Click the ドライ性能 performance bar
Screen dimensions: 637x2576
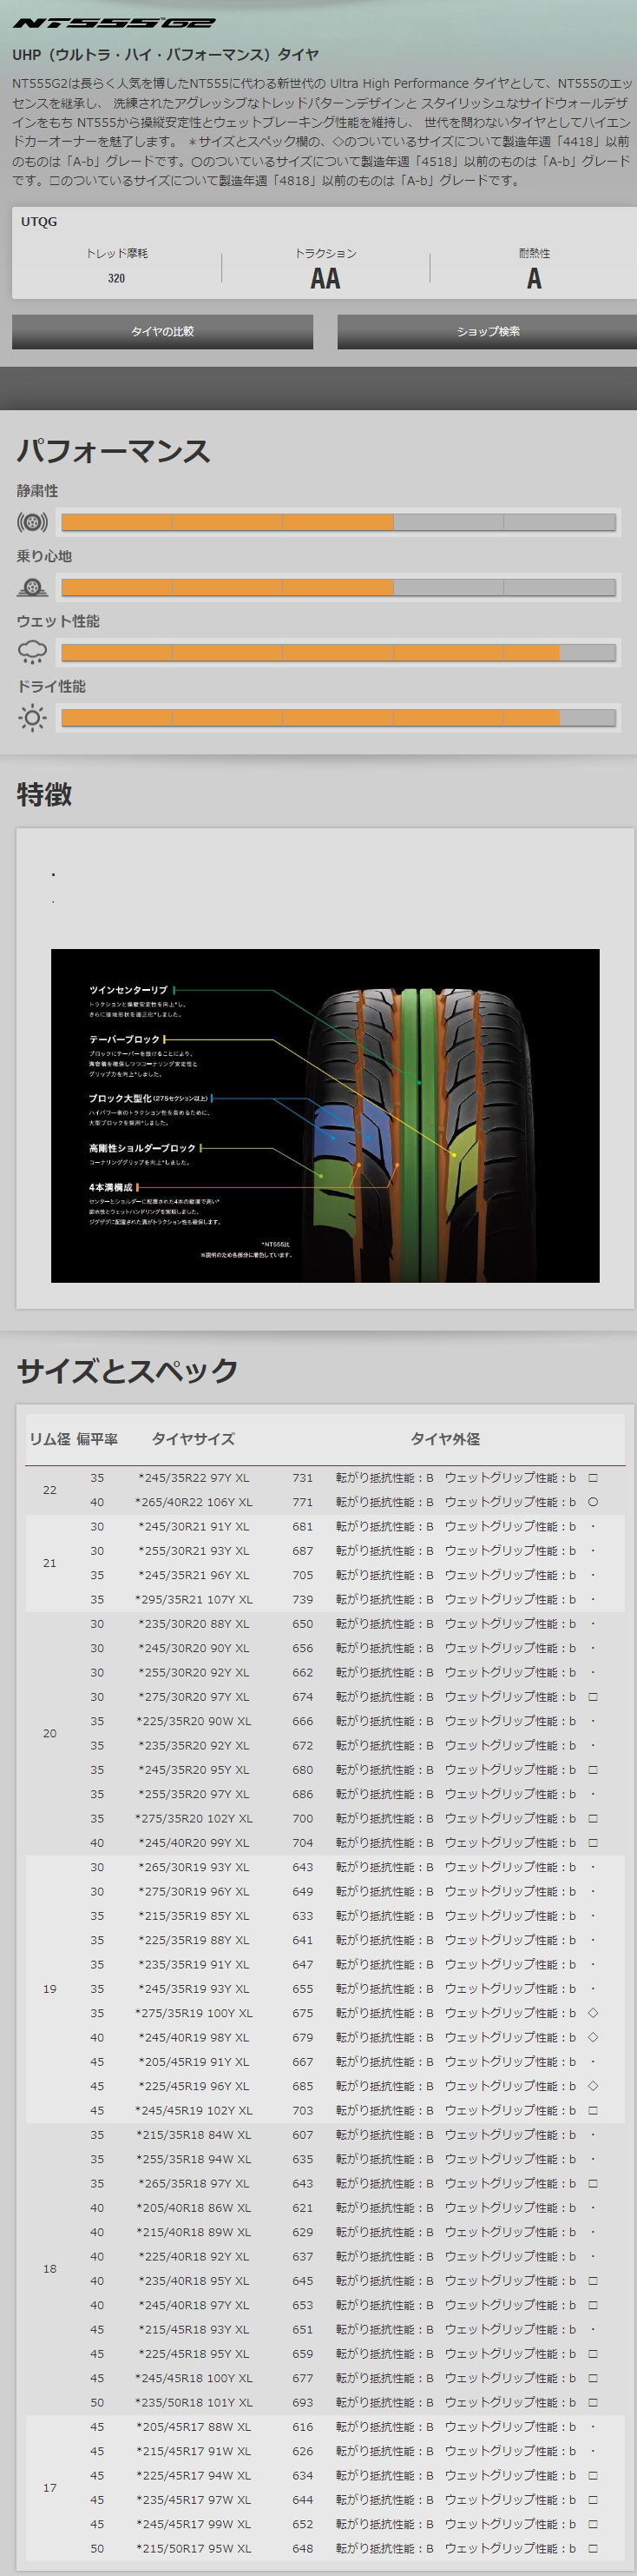(x=338, y=717)
